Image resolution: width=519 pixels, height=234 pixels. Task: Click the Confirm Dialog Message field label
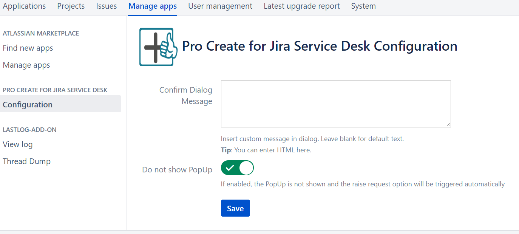tap(186, 96)
